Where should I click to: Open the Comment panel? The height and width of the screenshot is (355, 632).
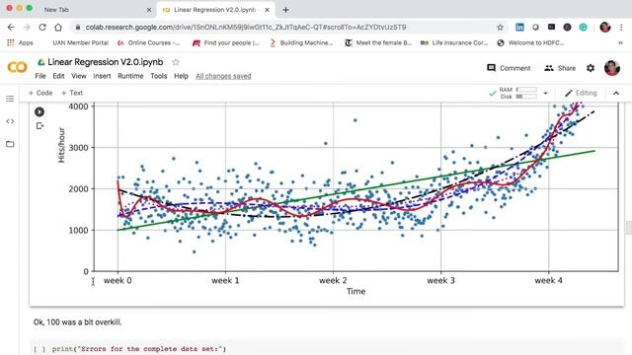[x=509, y=68]
